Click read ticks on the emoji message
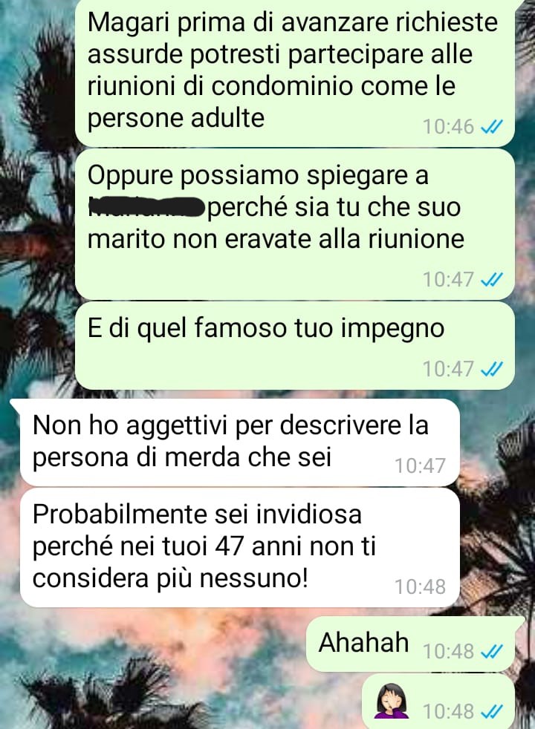The image size is (535, 729). click(491, 711)
